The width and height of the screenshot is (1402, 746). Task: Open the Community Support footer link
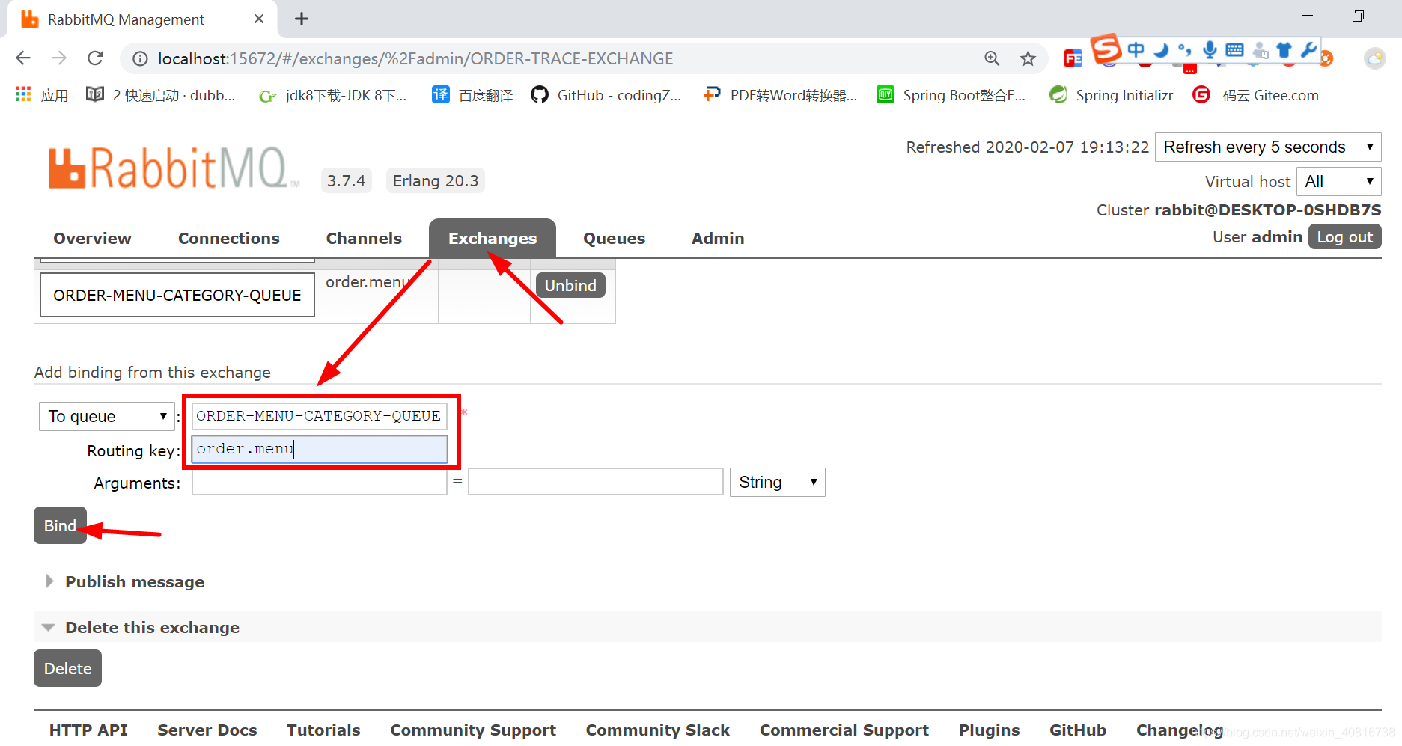point(473,730)
